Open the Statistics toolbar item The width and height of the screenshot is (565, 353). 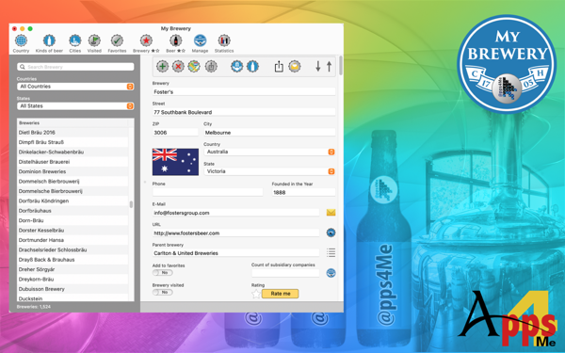[224, 43]
